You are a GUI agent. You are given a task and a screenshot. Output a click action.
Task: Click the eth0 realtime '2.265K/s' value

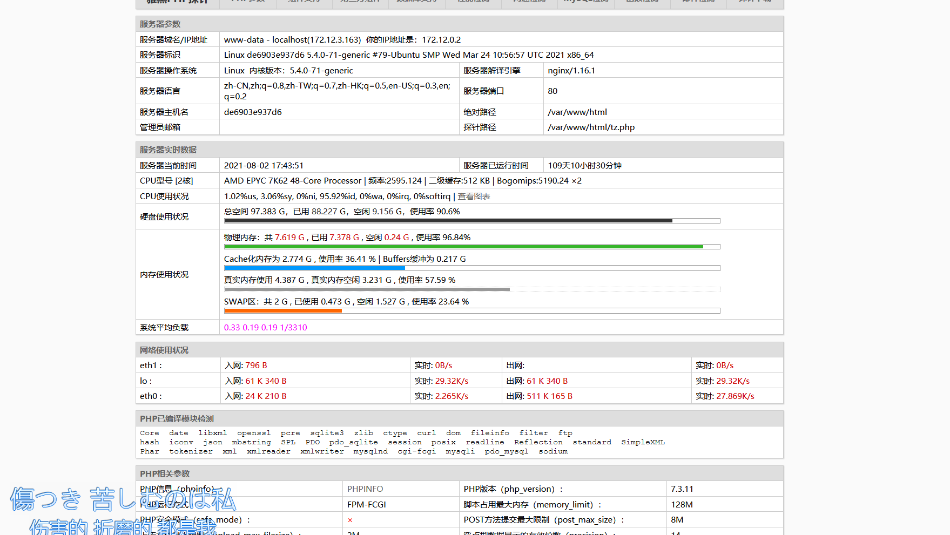[452, 396]
